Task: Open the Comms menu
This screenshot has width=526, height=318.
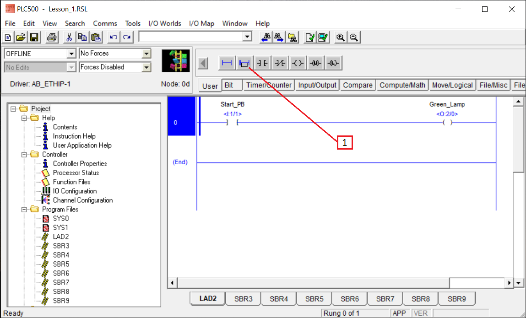Action: click(105, 23)
